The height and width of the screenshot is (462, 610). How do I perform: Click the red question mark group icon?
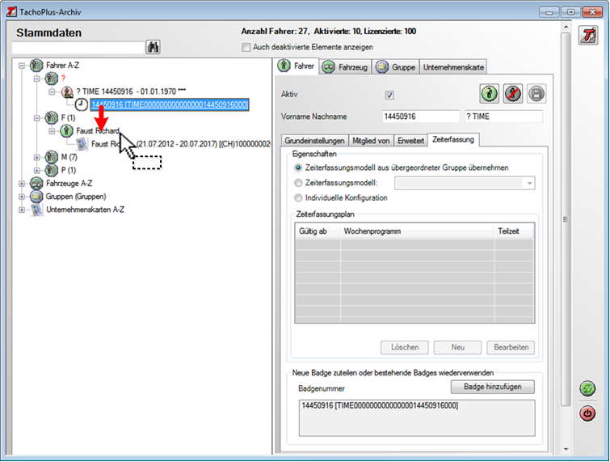[x=52, y=78]
